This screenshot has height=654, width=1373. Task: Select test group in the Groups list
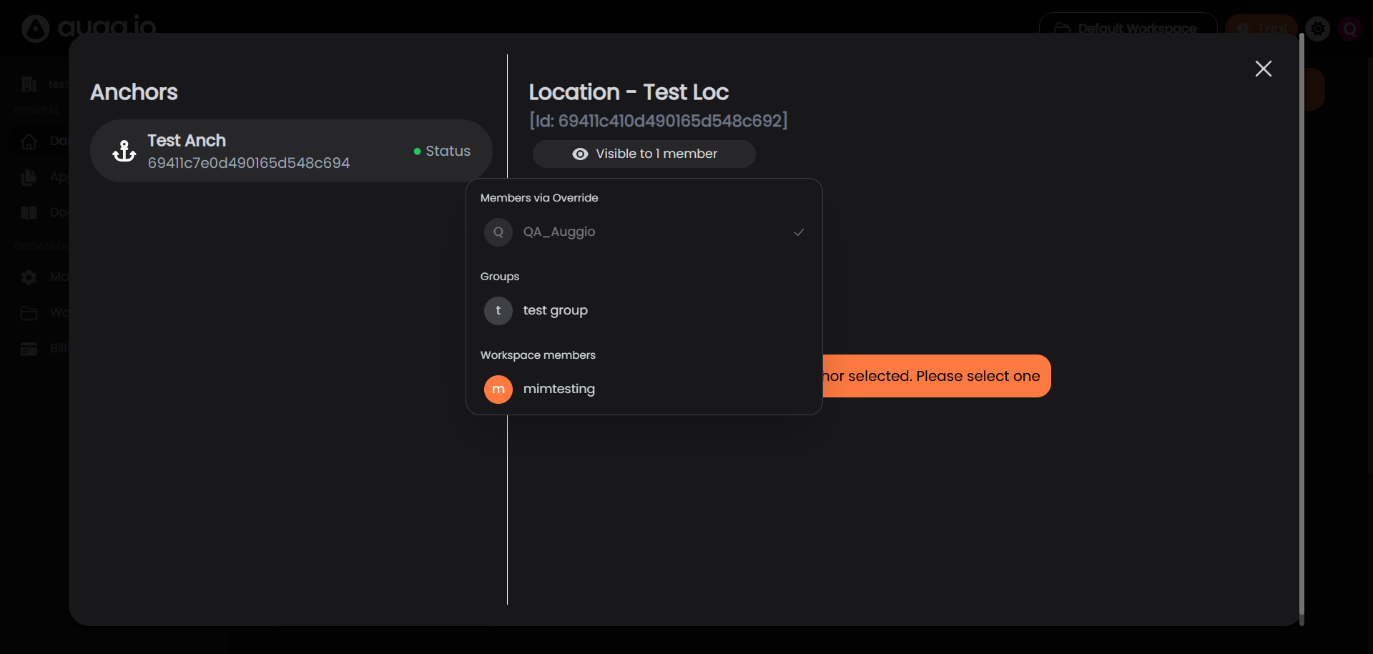click(x=556, y=311)
